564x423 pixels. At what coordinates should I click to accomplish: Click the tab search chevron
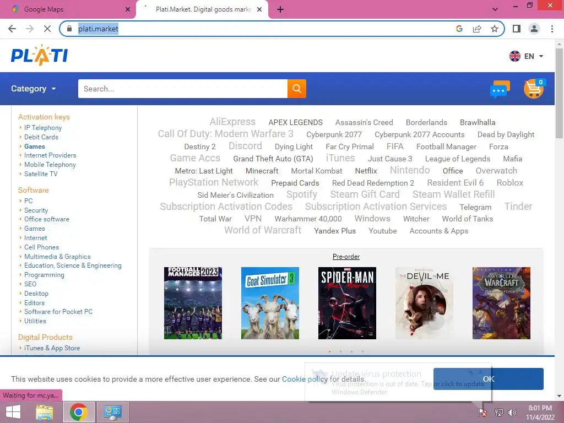tap(495, 9)
